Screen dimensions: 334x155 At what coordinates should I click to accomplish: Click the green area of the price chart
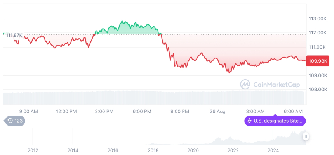click(128, 29)
